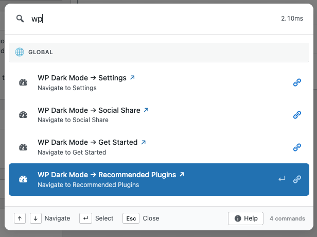
Task: Click external arrow next to Get Started
Action: [x=144, y=142]
